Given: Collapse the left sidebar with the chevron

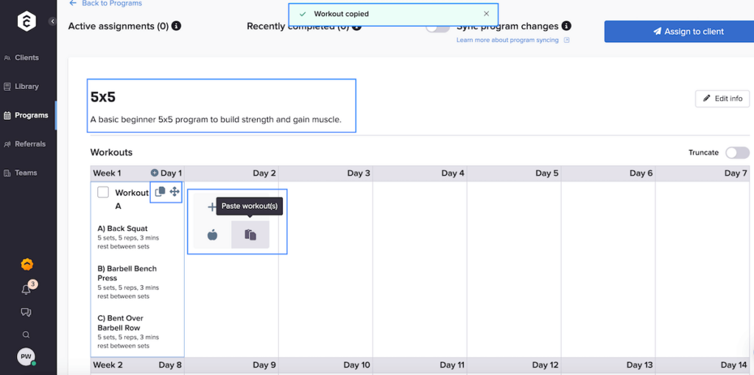Looking at the screenshot, I should (x=52, y=22).
